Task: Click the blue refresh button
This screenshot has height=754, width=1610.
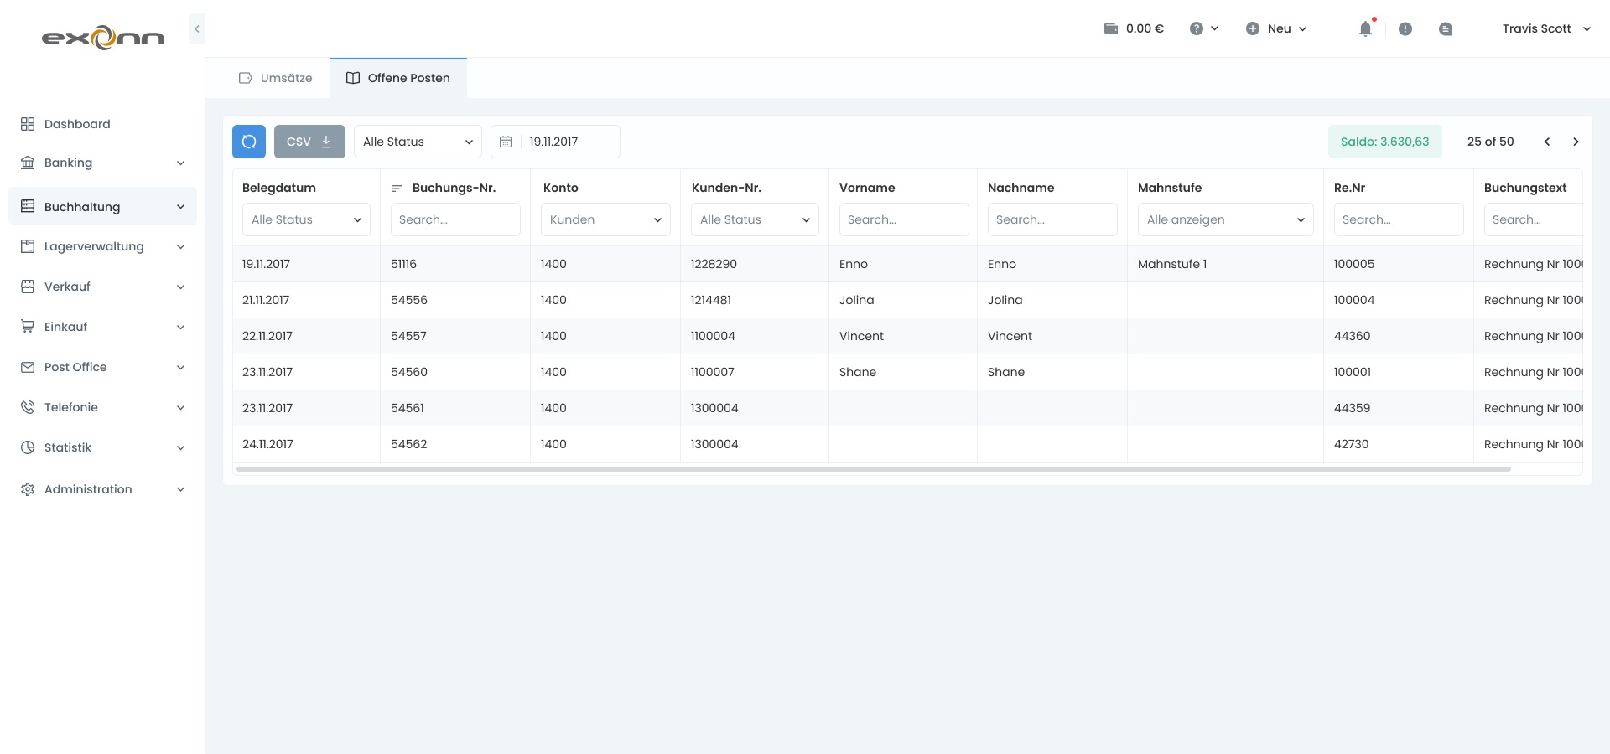Action: coord(249,142)
